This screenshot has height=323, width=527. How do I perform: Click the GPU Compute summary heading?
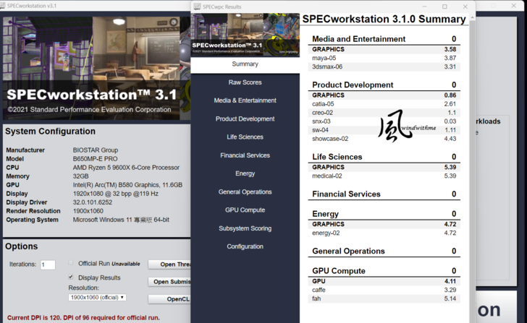pyautogui.click(x=339, y=271)
